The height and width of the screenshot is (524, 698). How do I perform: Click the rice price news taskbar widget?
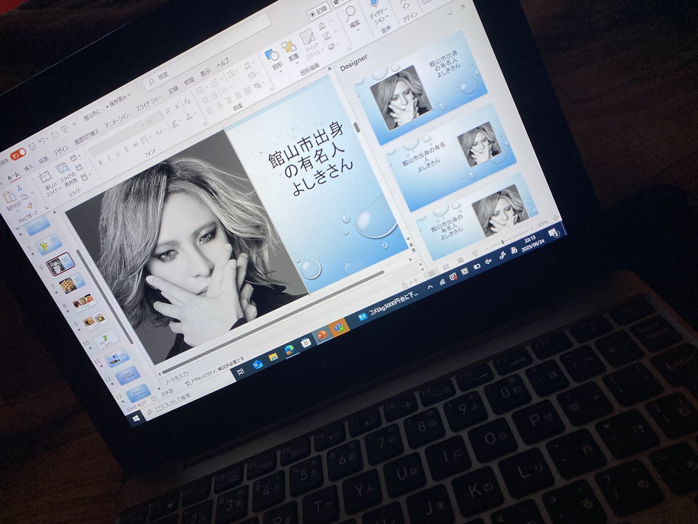(389, 304)
